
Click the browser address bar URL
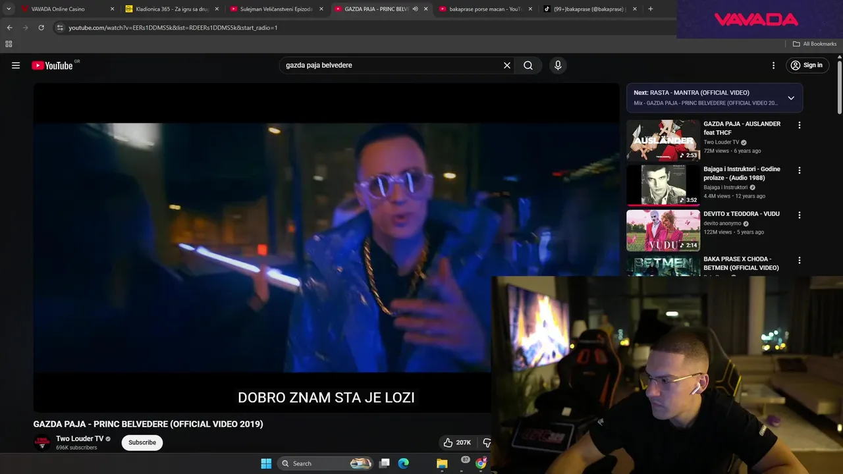[173, 28]
